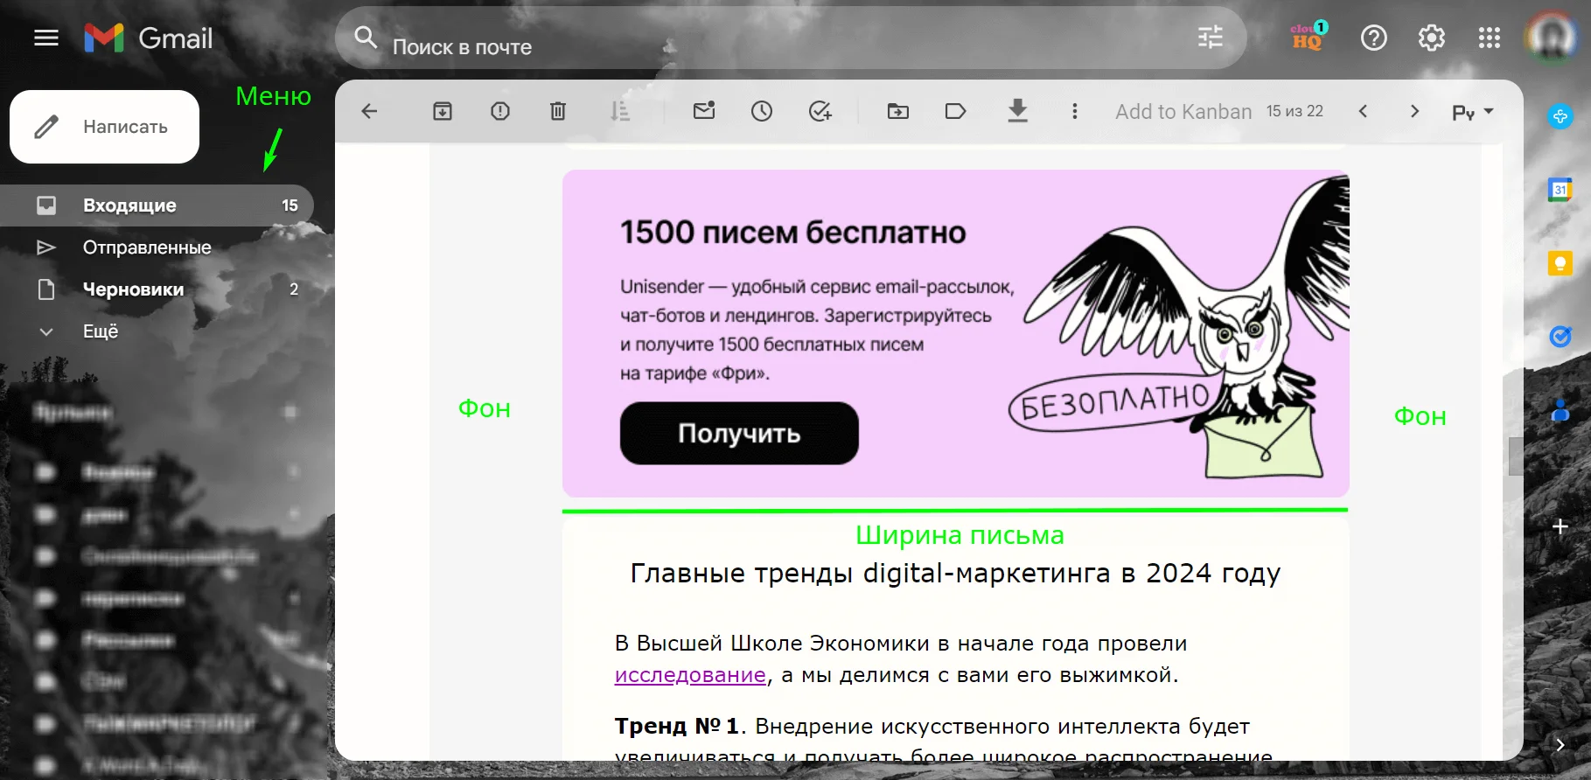Click the download icon in the toolbar
1591x780 pixels.
pos(1017,111)
